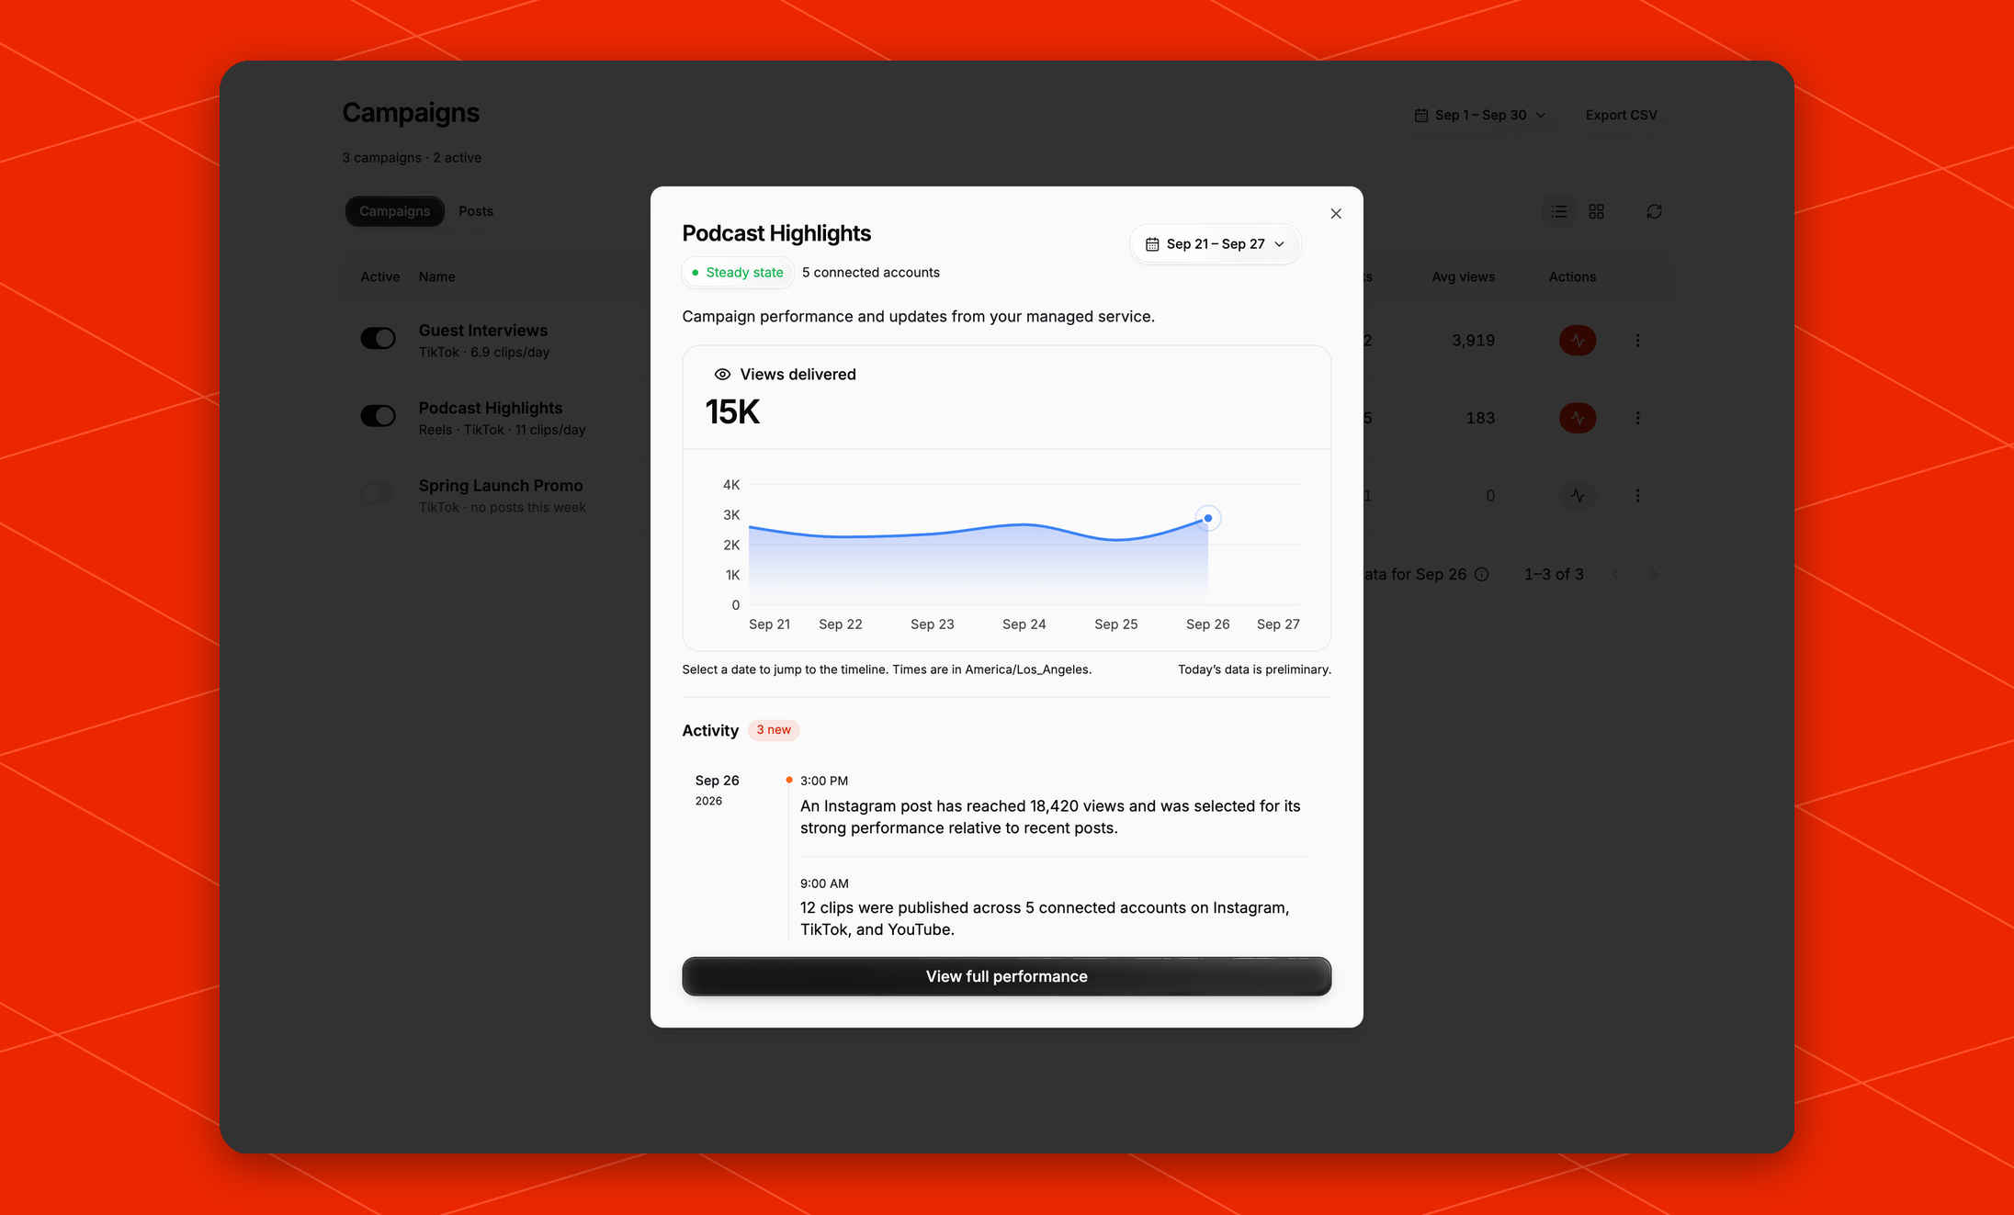Open the Guest Interviews campaign name

[482, 331]
